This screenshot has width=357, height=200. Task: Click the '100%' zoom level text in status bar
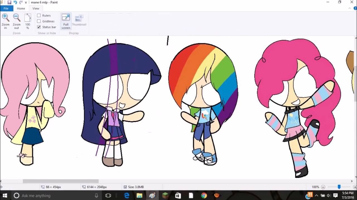315,187
